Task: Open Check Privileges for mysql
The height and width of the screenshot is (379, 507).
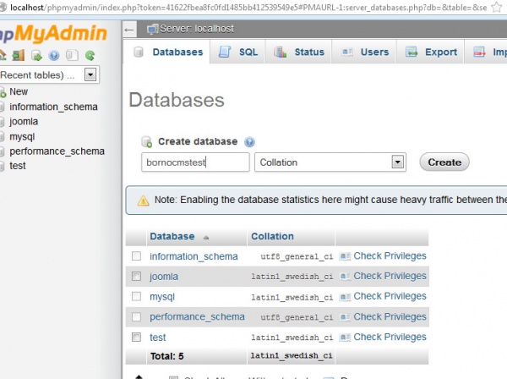Action: (390, 296)
